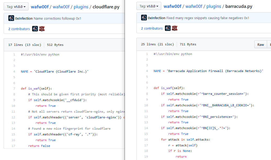Click 'for attack in self.attacks:' code line
Image resolution: width=271 pixels, height=160 pixels.
(186, 140)
